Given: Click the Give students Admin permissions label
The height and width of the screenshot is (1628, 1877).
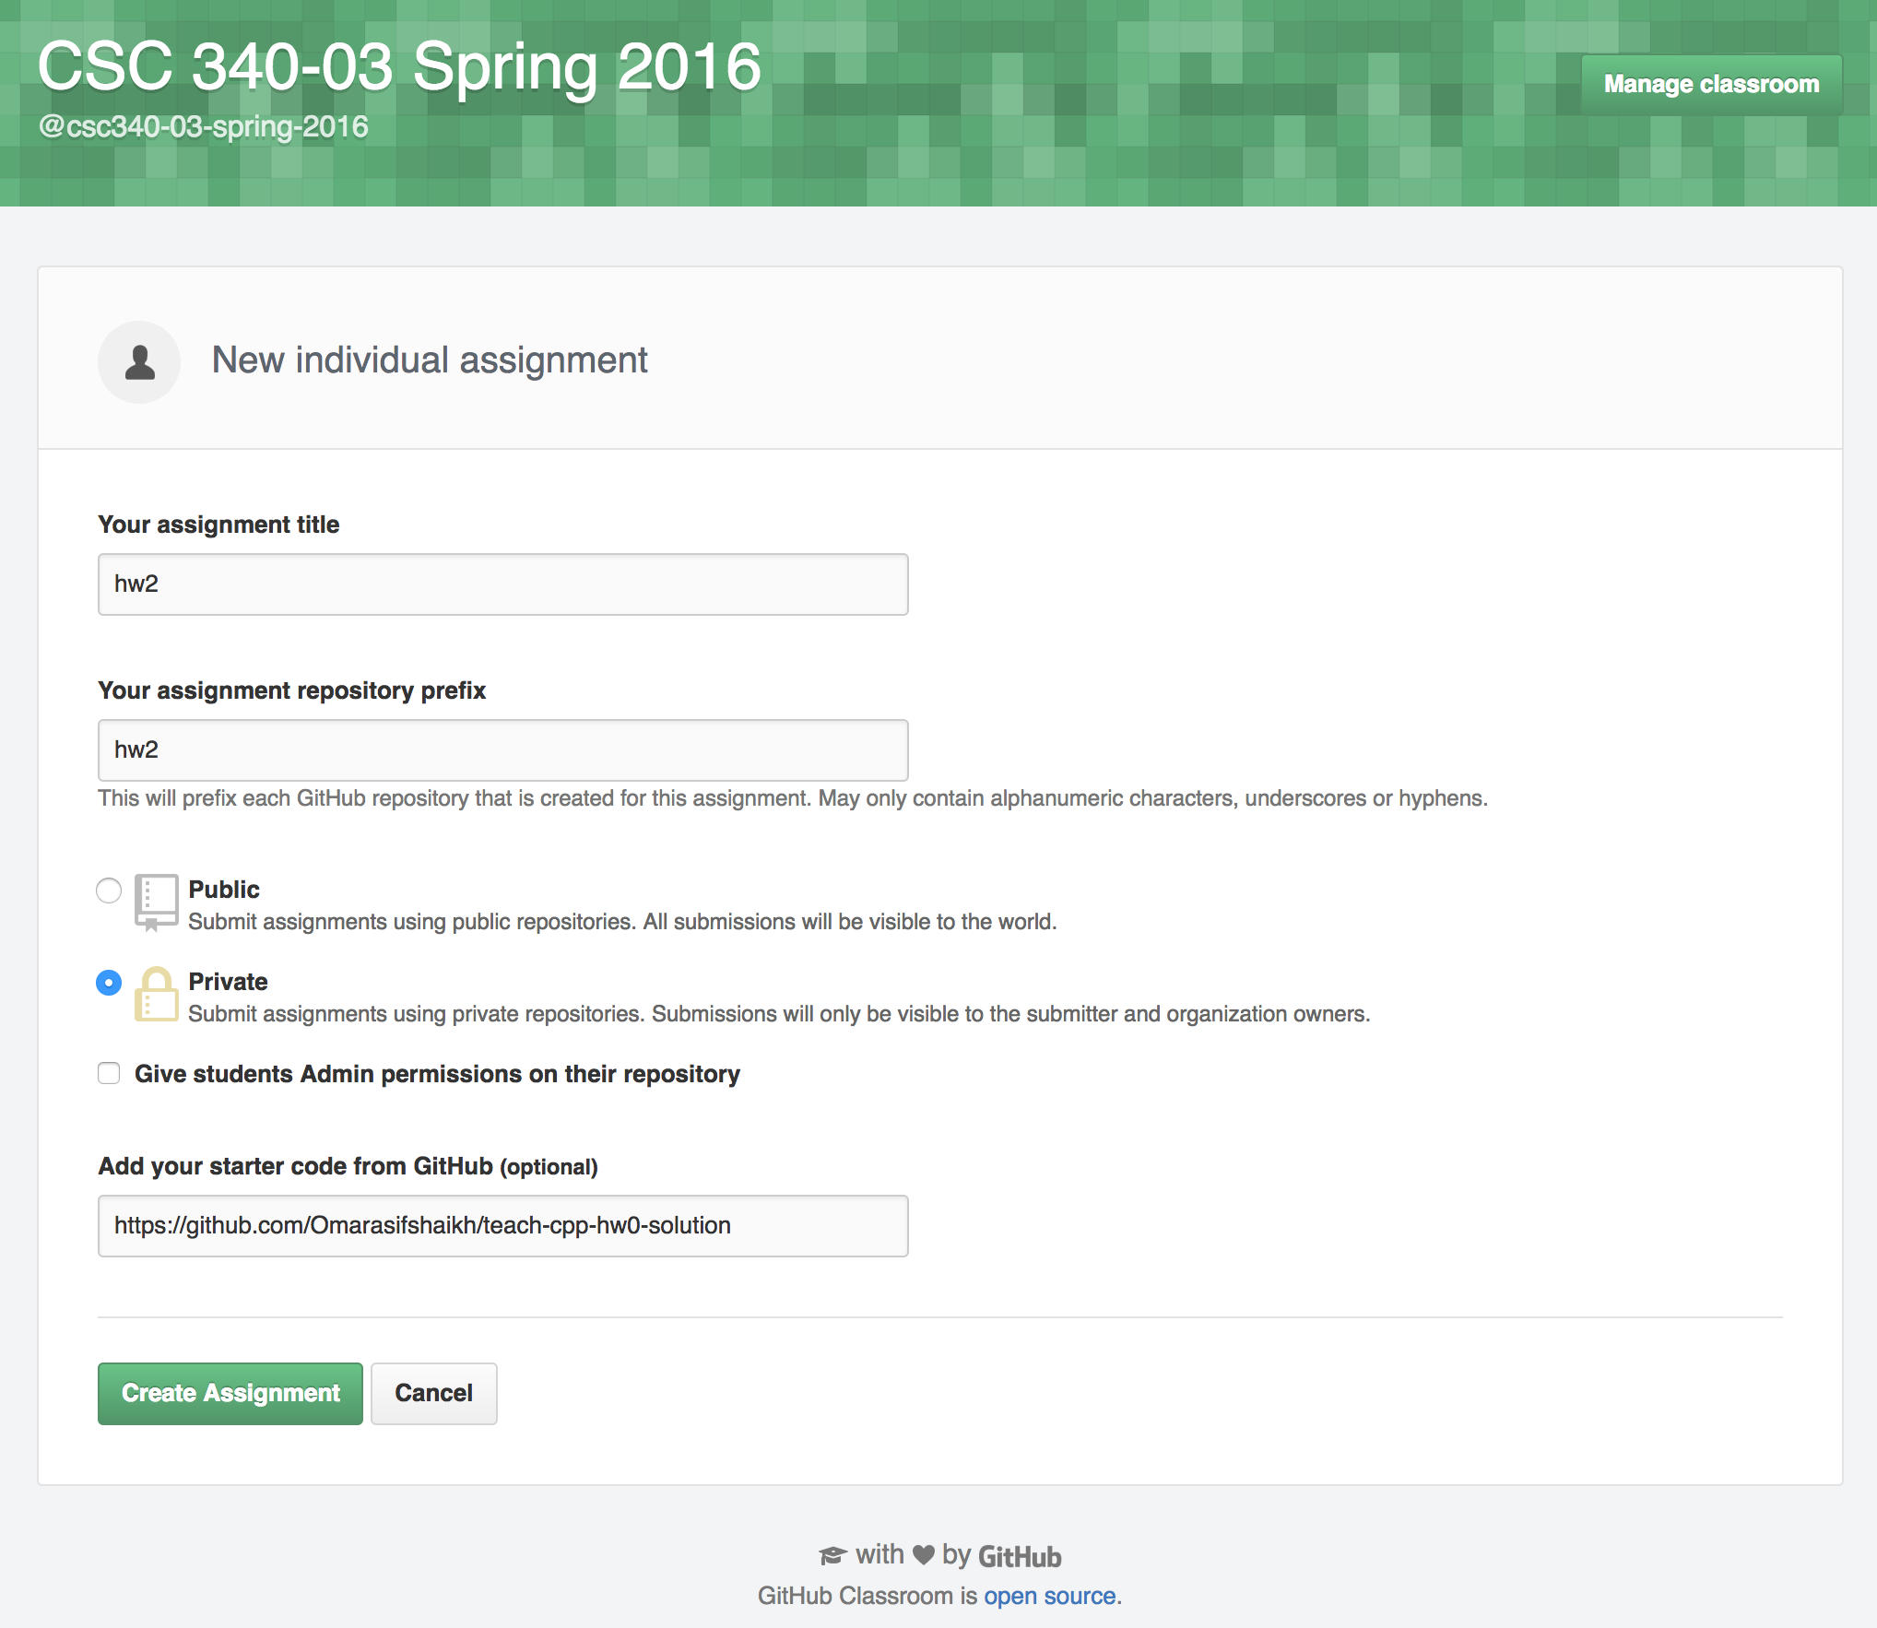Looking at the screenshot, I should [x=437, y=1074].
